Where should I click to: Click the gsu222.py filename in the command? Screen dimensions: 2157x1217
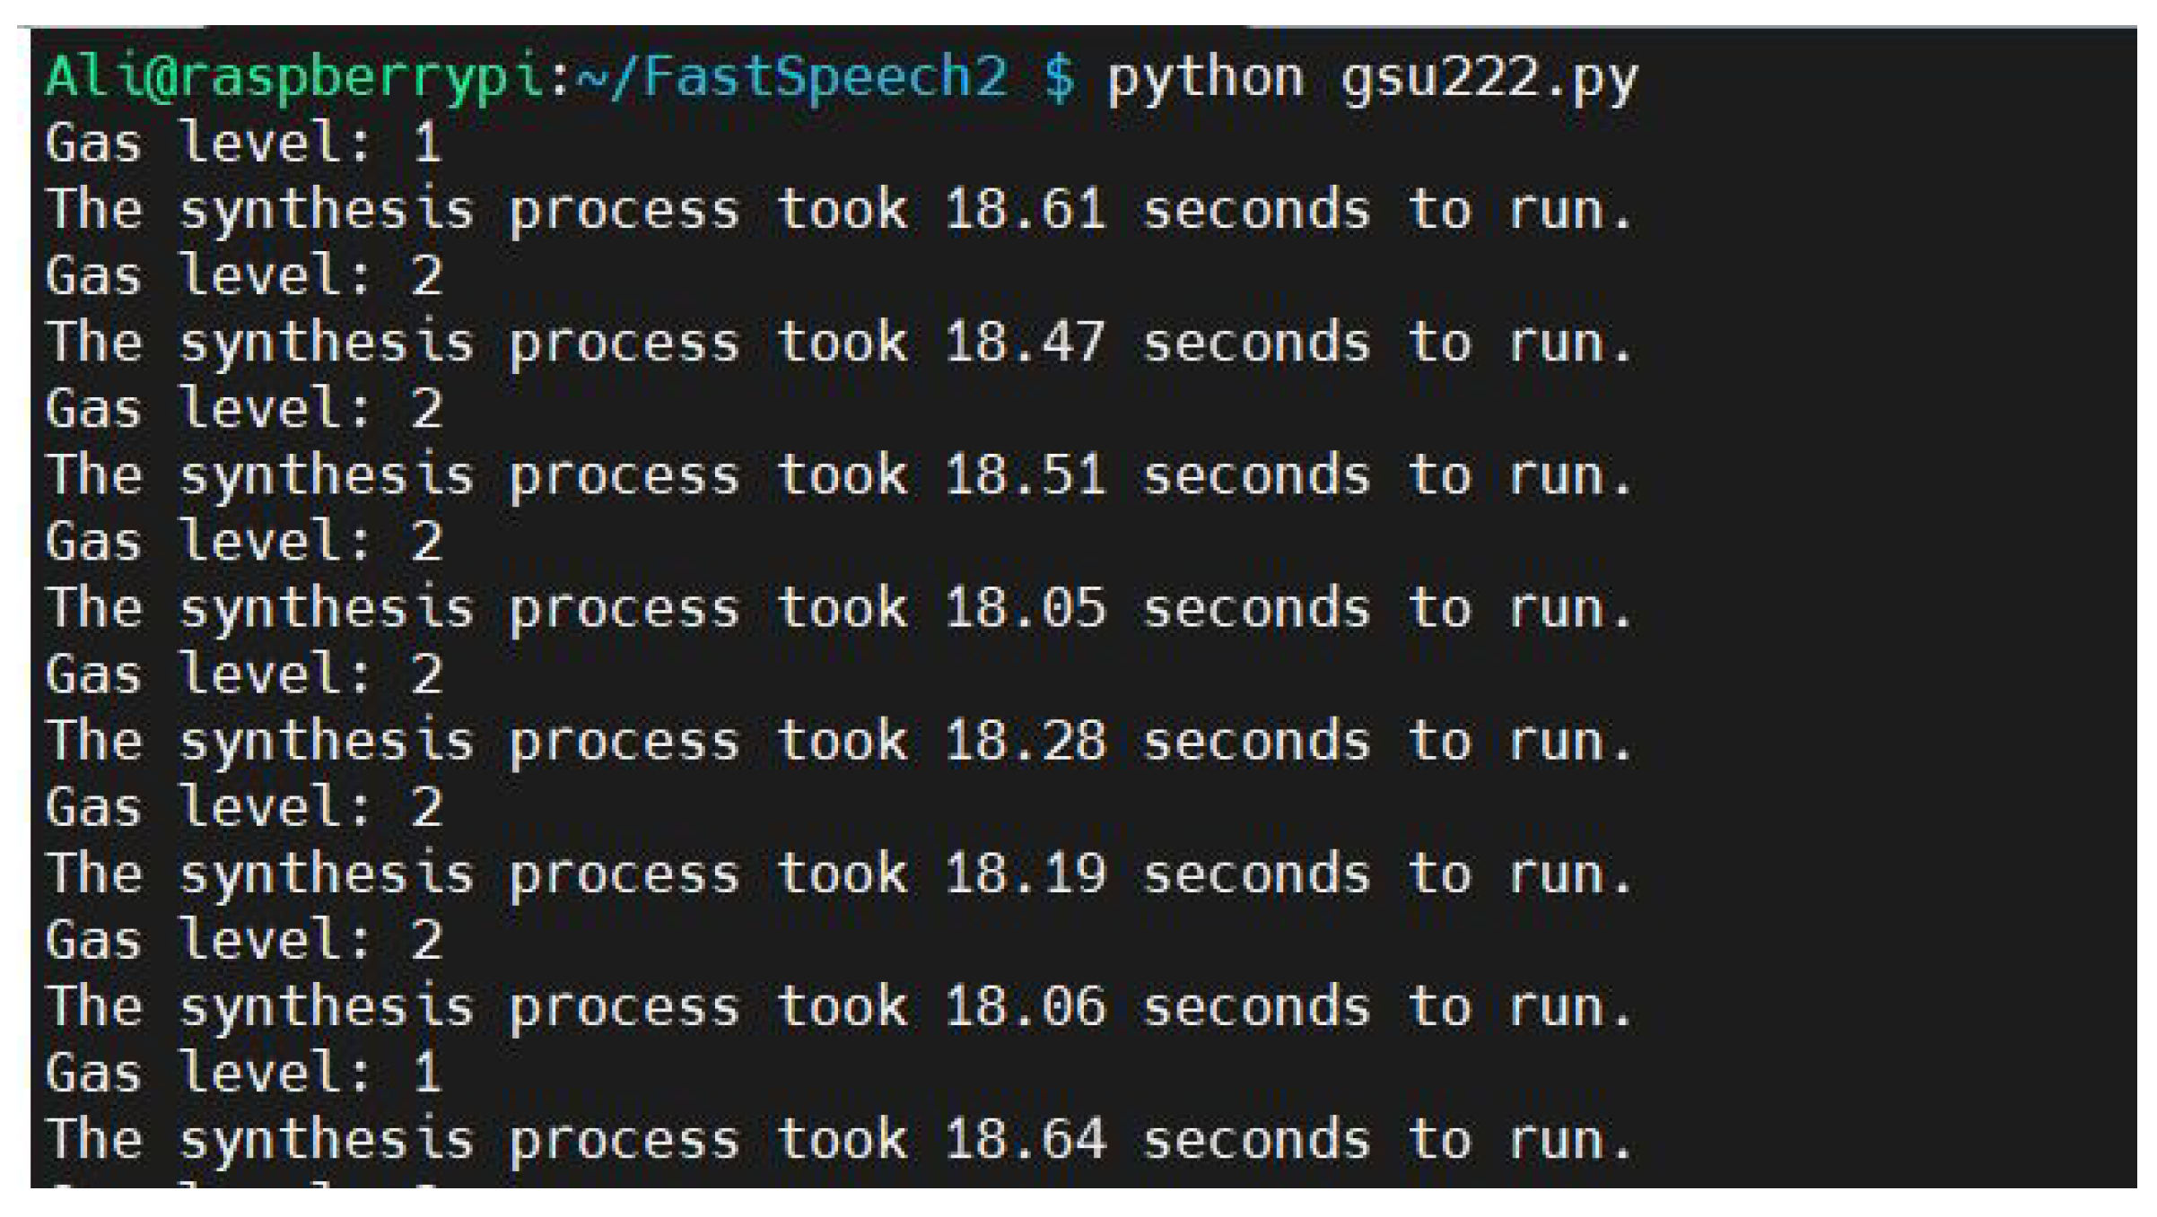[1489, 79]
